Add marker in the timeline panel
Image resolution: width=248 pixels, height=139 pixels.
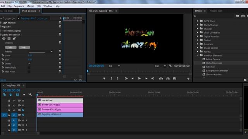(x=24, y=95)
